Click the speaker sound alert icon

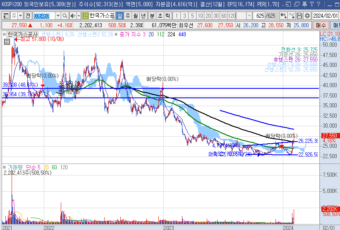(73, 16)
